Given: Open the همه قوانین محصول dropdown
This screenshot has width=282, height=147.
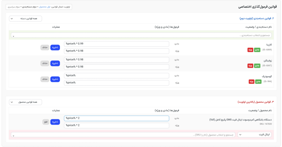Looking at the screenshot, I should tap(25, 102).
